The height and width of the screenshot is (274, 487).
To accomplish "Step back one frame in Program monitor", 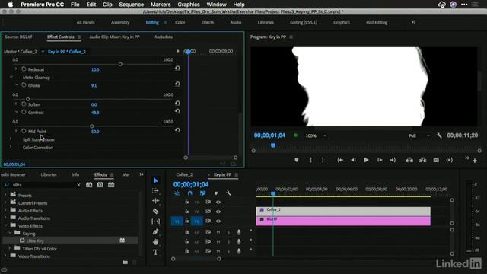I will pos(353,160).
